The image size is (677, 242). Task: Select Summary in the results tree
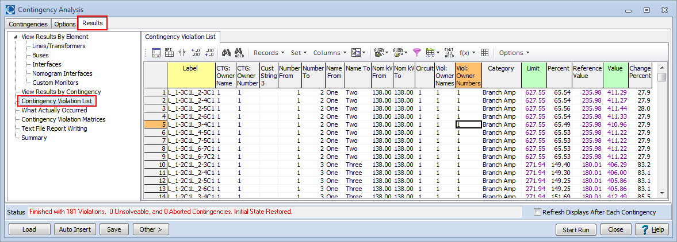[x=34, y=138]
